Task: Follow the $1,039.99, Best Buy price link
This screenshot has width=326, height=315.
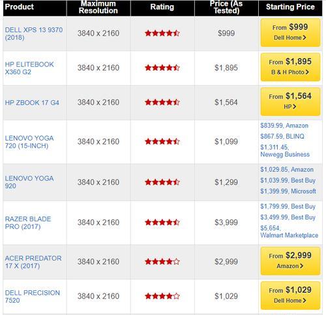Action: click(288, 180)
